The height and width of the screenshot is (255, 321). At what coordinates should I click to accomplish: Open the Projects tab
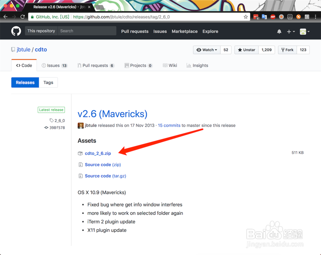pyautogui.click(x=139, y=65)
